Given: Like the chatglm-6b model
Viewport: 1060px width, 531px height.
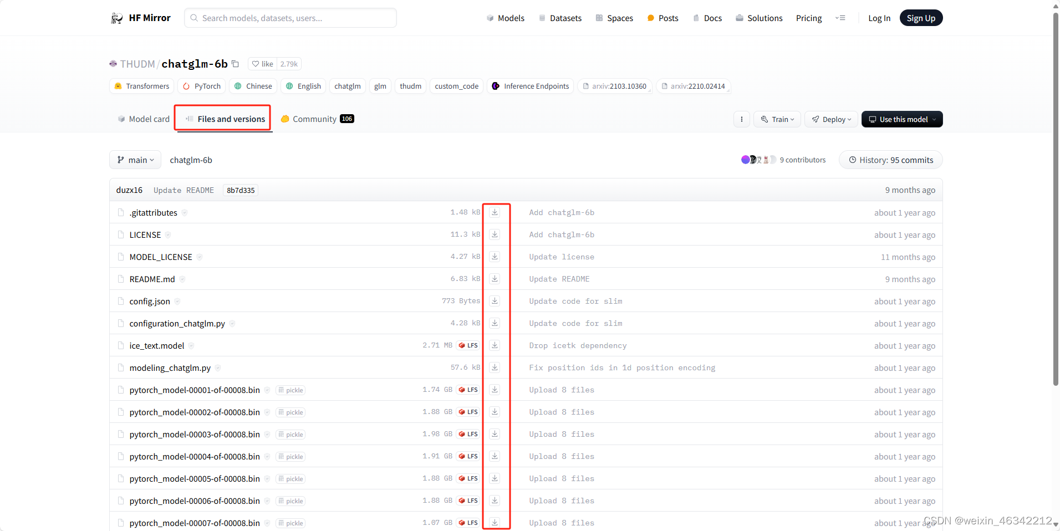Looking at the screenshot, I should coord(263,64).
